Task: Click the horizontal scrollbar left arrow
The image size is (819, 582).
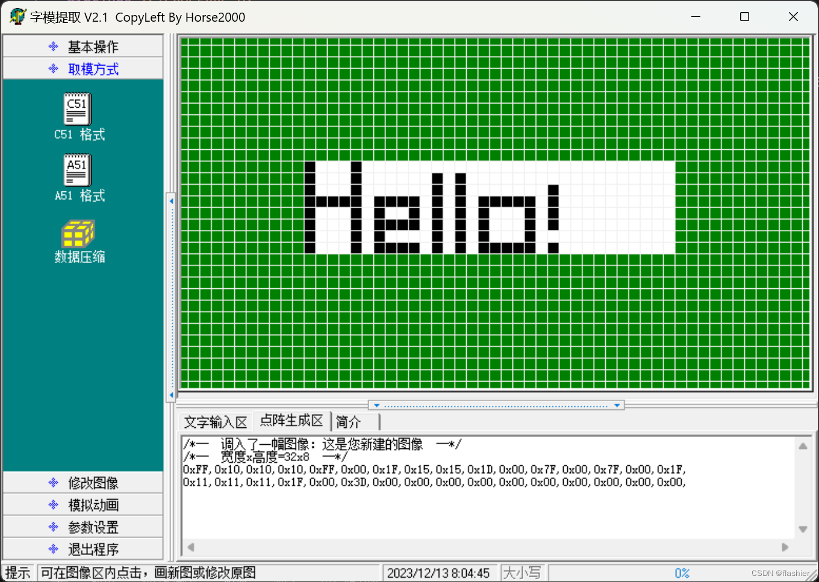Action: [x=191, y=547]
